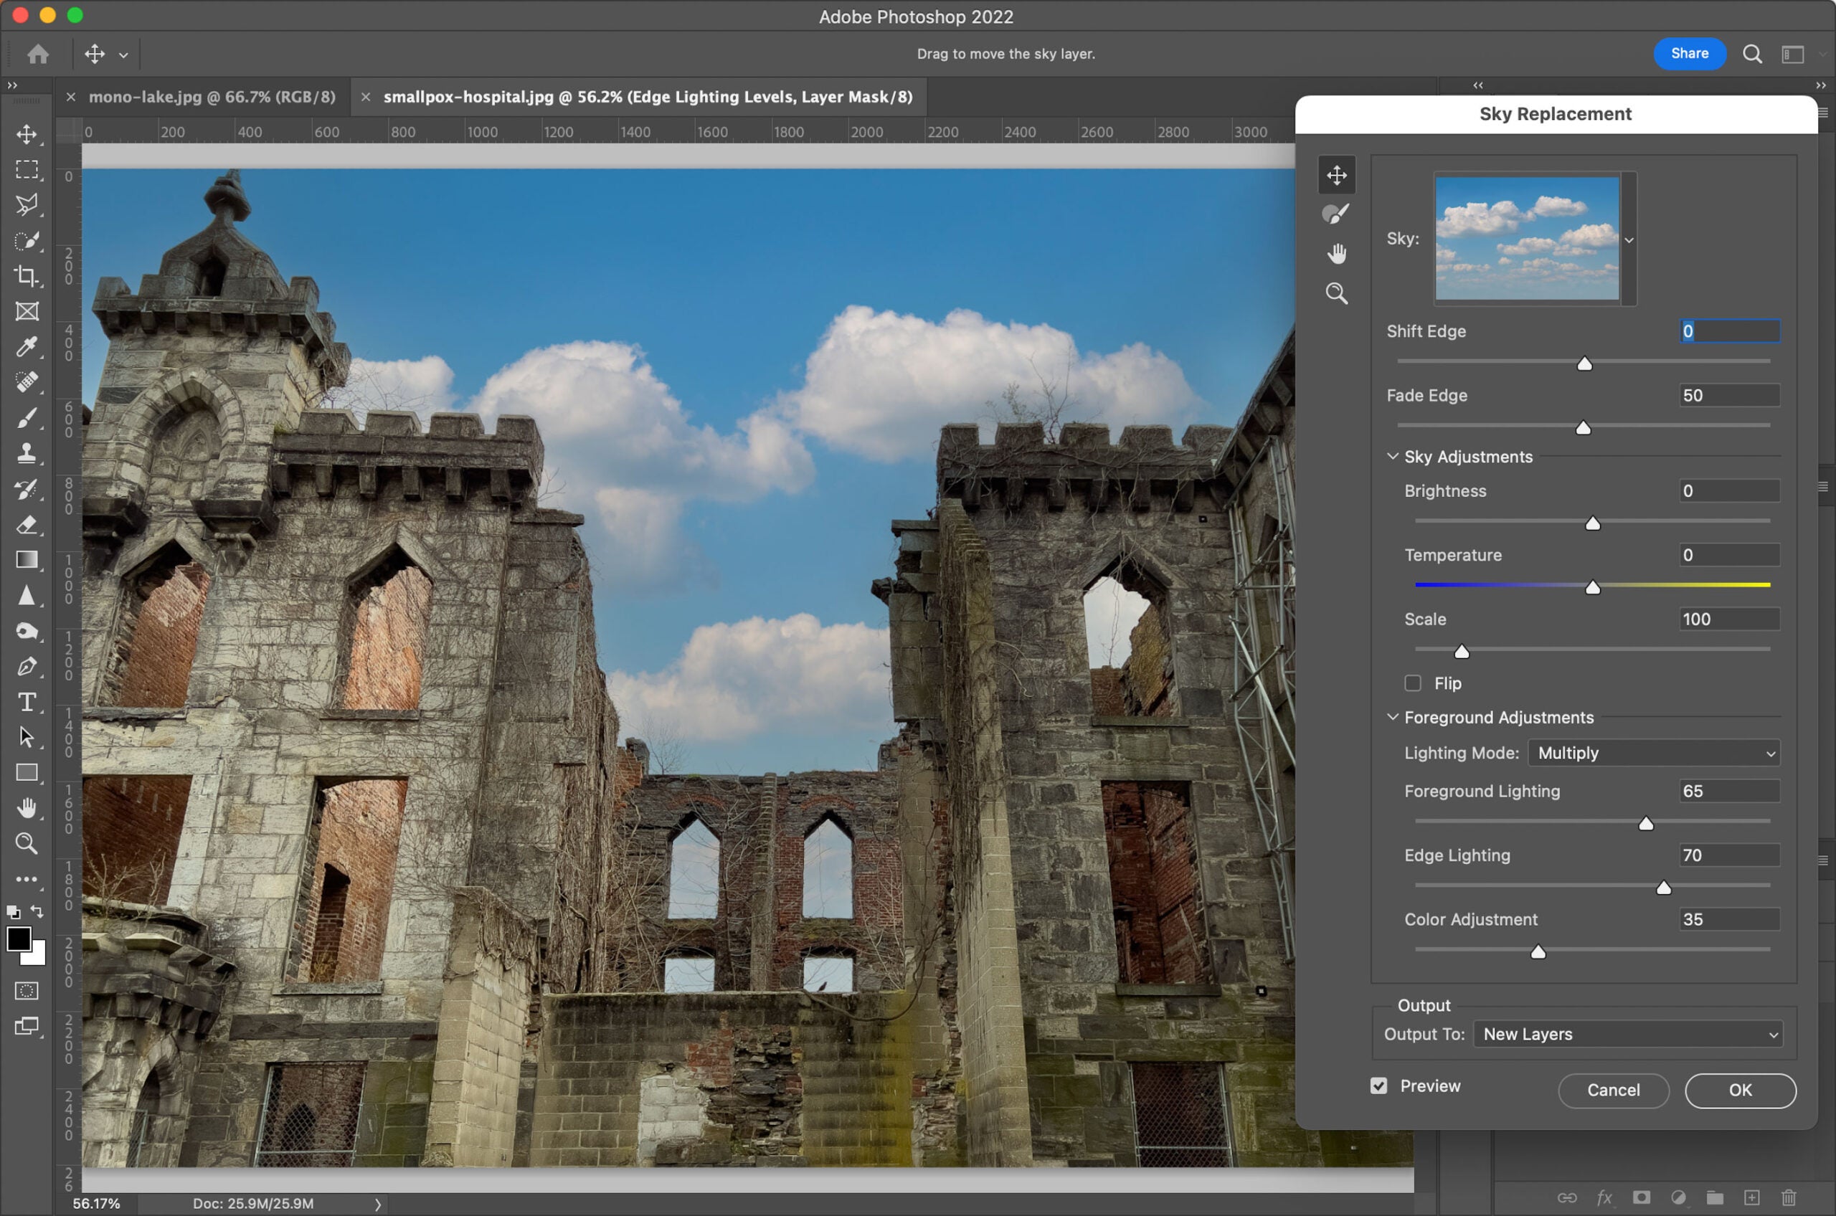Select the Sharpen tool
The height and width of the screenshot is (1216, 1836).
[x=27, y=595]
